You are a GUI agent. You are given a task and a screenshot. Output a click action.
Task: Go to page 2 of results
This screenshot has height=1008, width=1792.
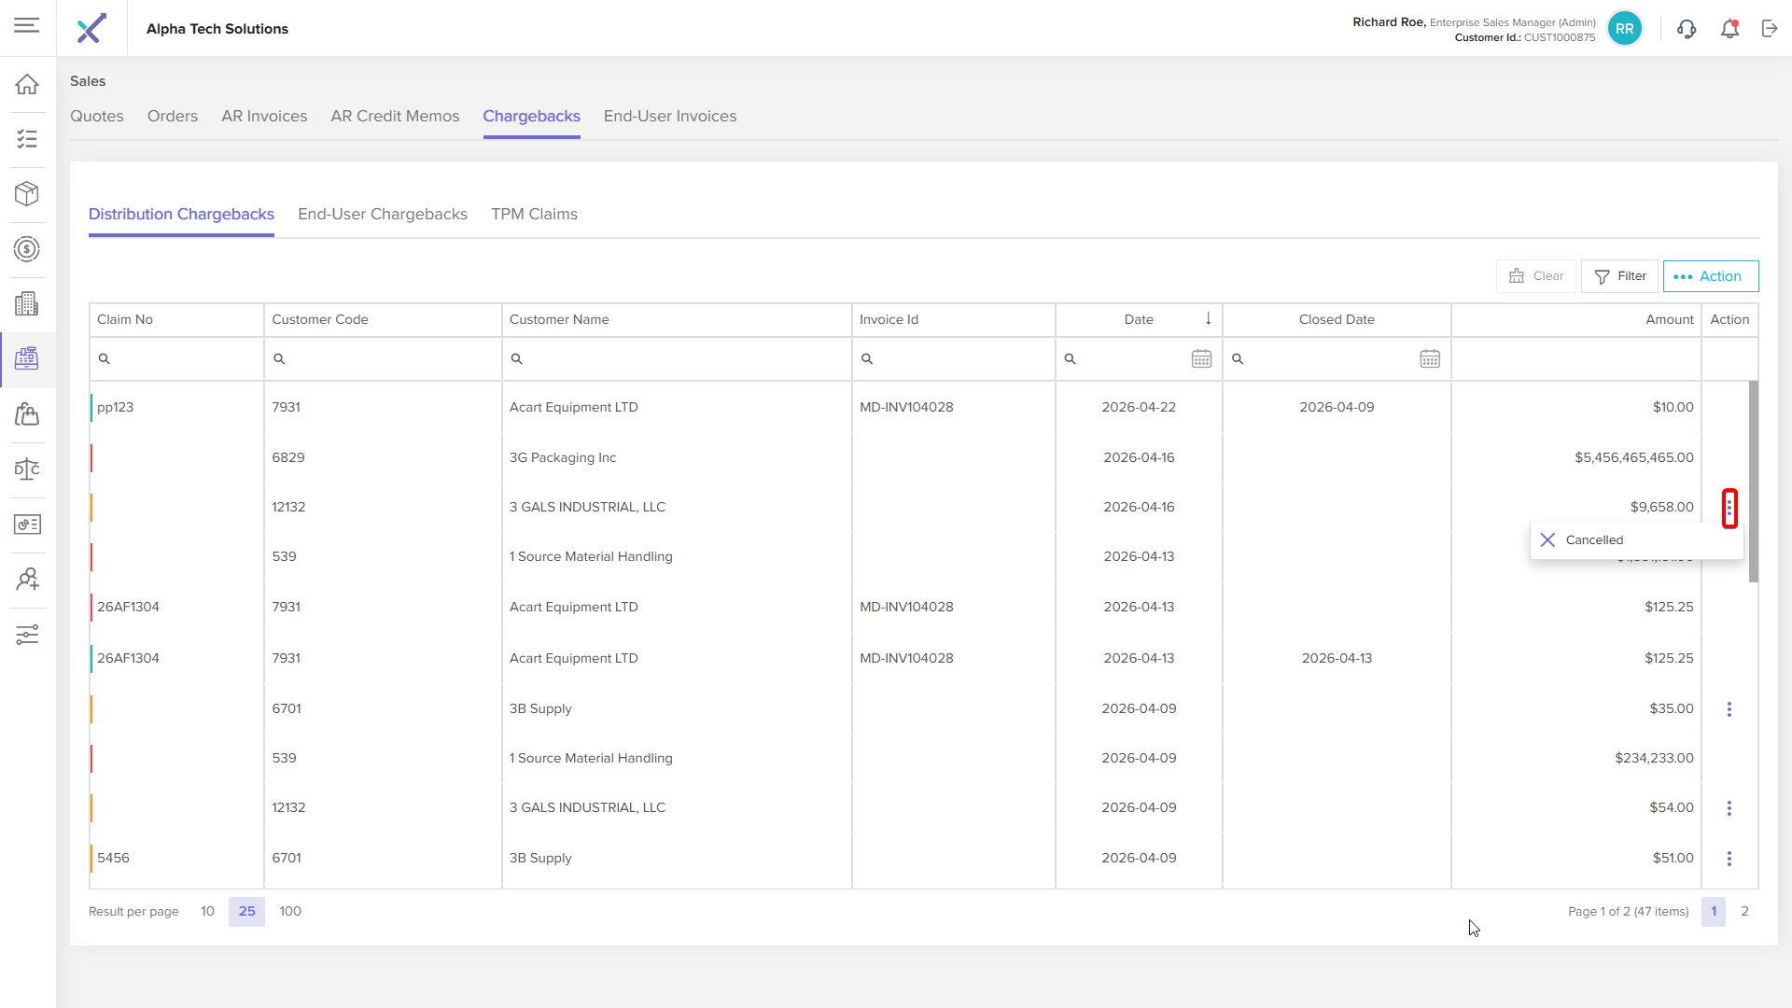coord(1744,912)
